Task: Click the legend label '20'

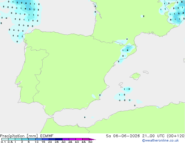Action: (50, 142)
